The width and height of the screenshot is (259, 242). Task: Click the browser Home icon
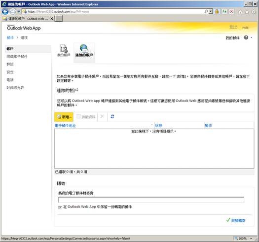(240, 12)
